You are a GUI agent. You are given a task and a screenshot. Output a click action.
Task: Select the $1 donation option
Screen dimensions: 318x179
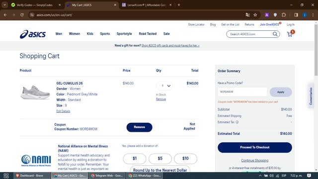[x=135, y=159]
